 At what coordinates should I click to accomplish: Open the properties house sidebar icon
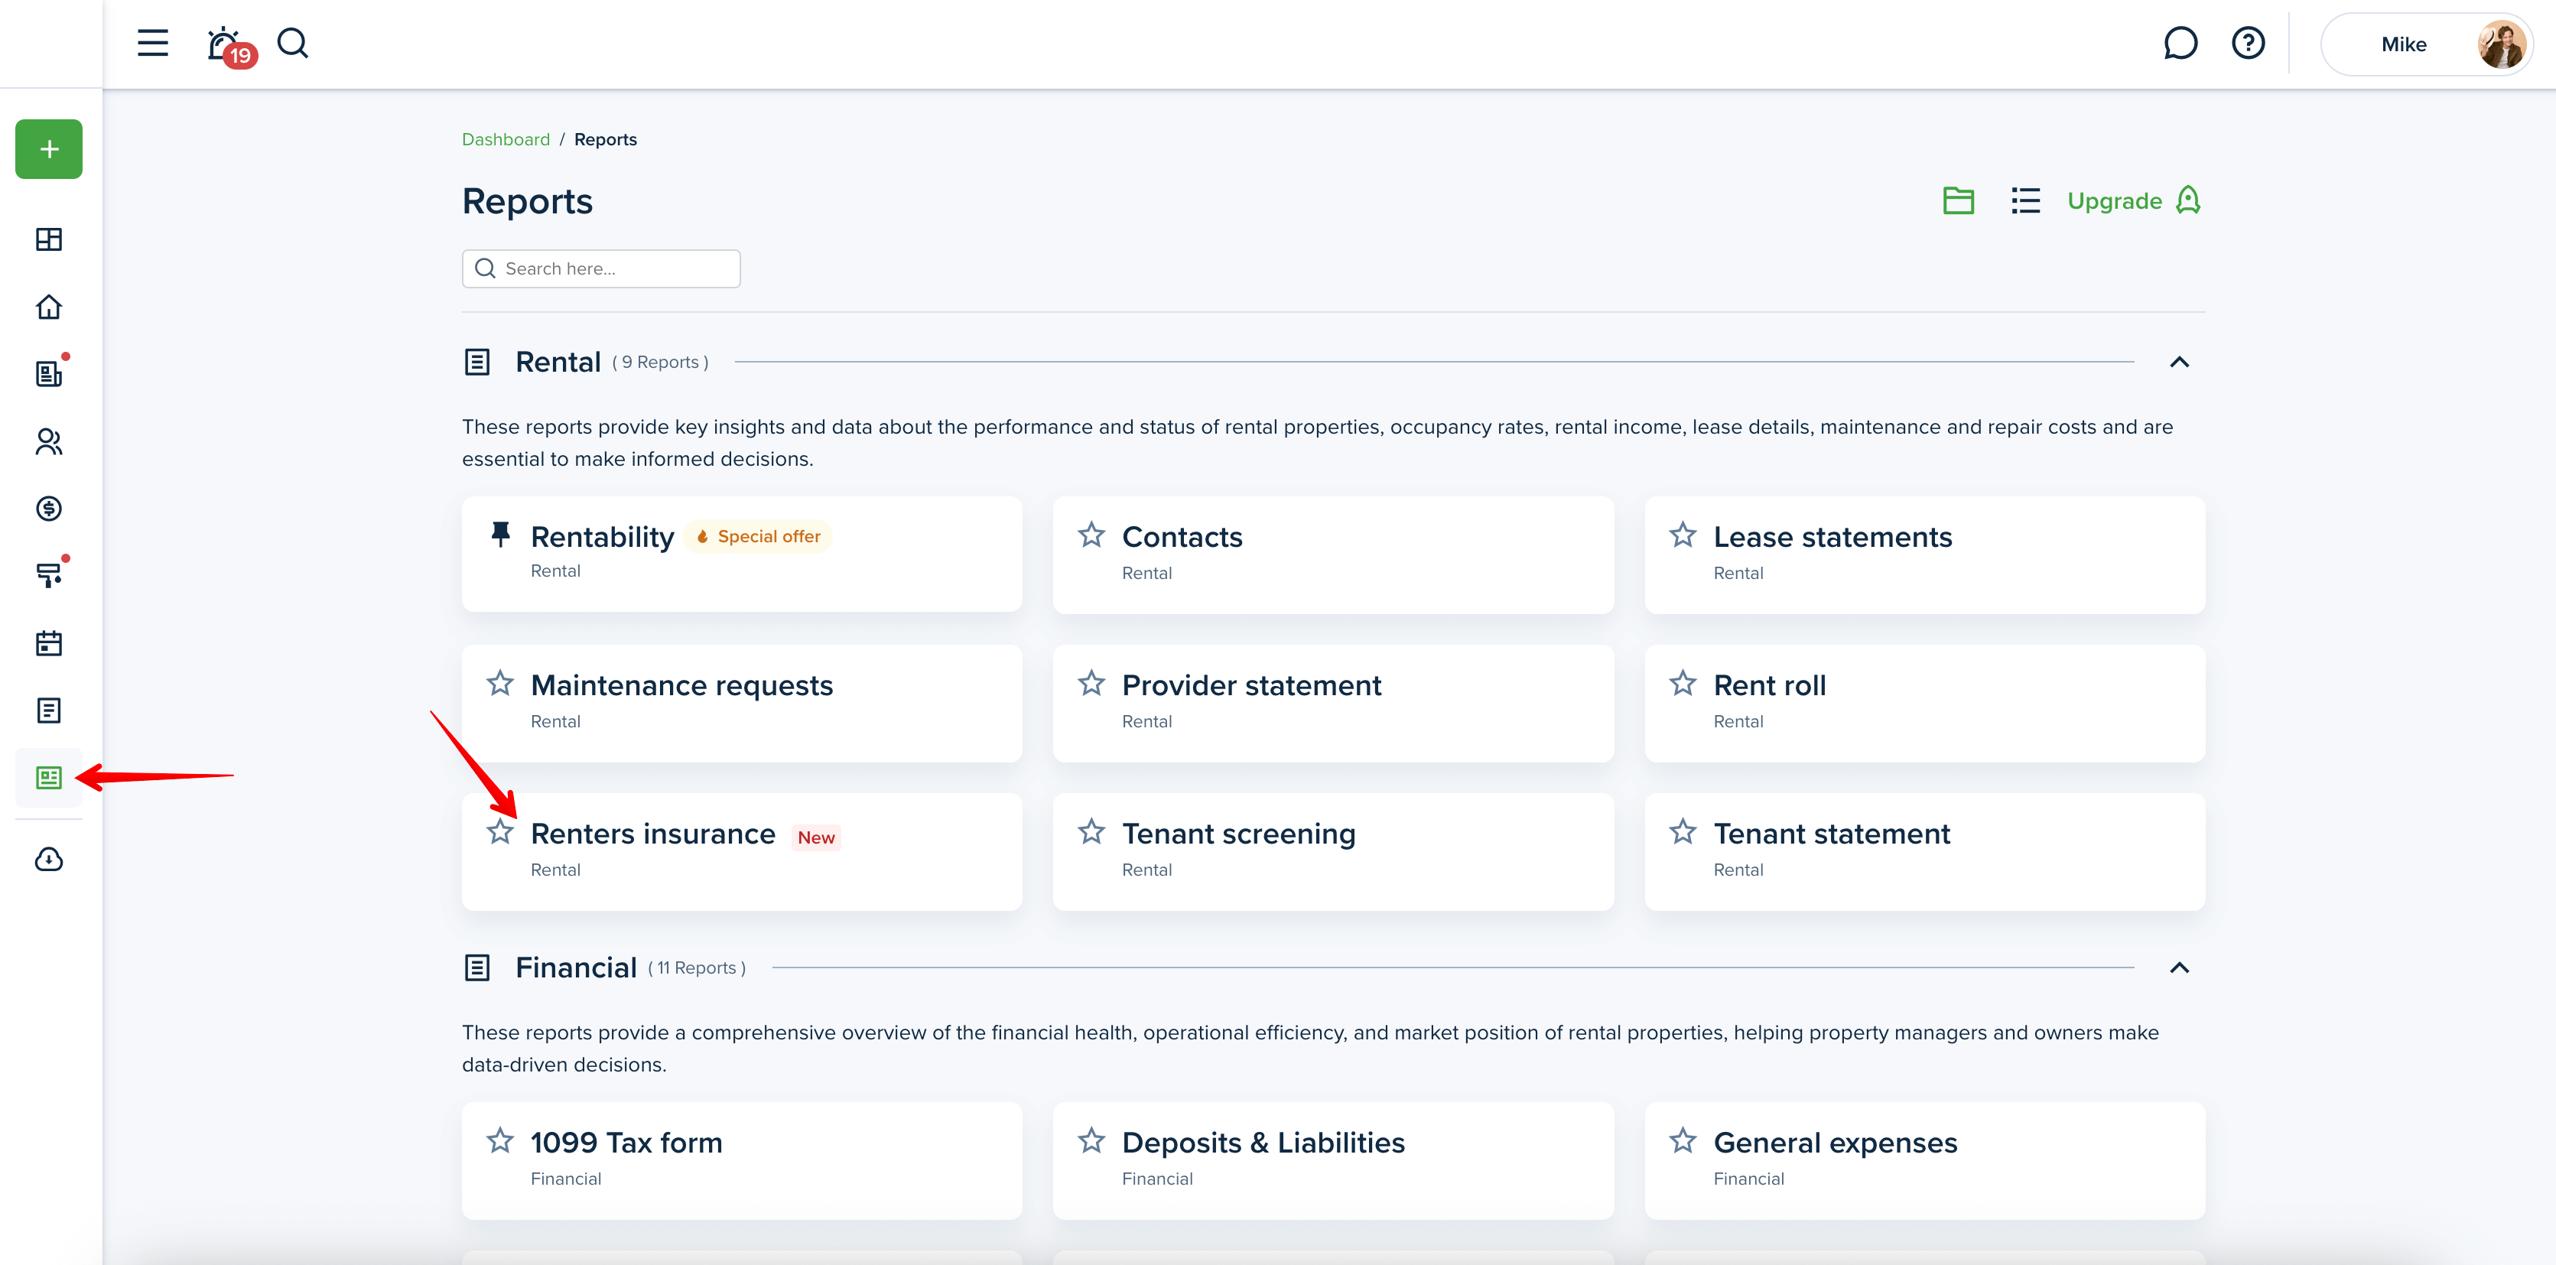pyautogui.click(x=49, y=307)
